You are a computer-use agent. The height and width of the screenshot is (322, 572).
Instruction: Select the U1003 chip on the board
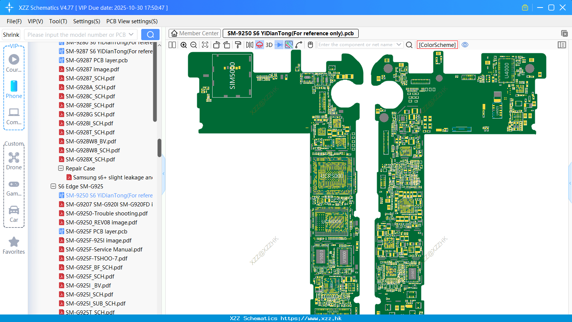321,257
